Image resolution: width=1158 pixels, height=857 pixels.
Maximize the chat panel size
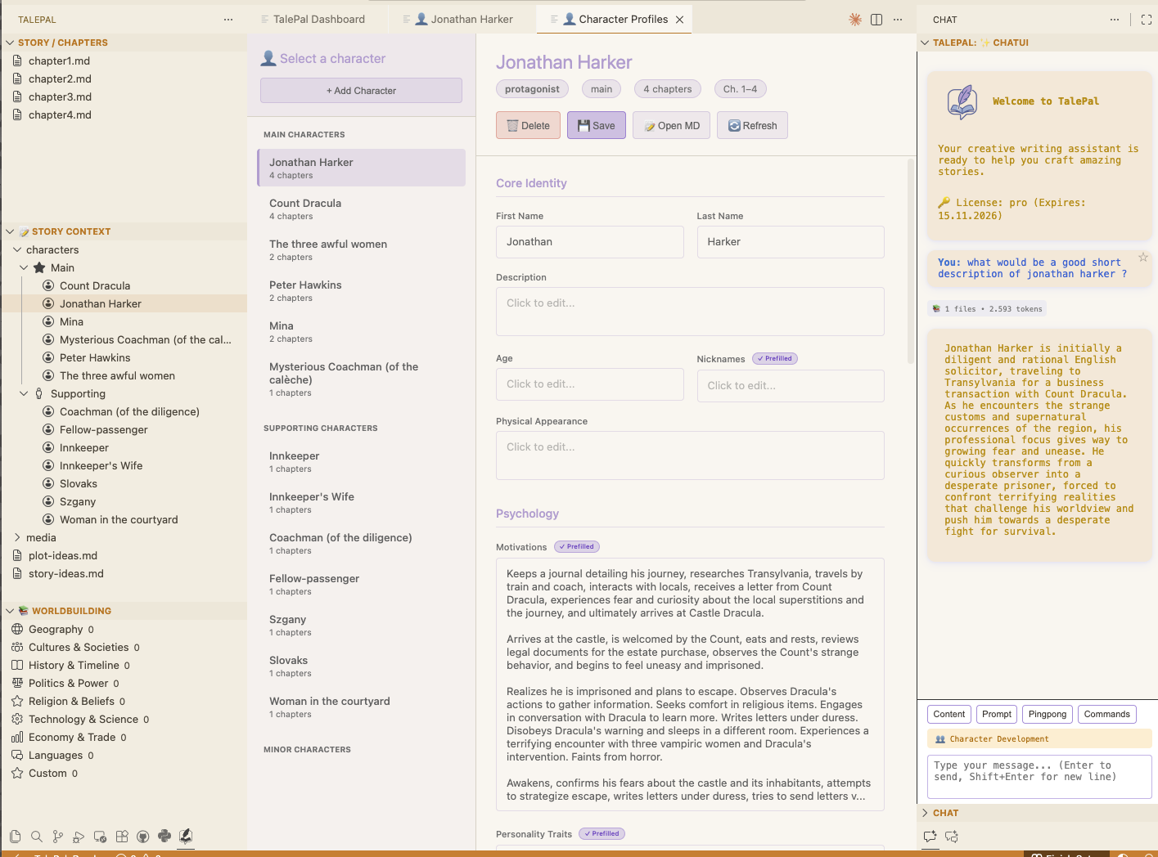click(x=1146, y=20)
